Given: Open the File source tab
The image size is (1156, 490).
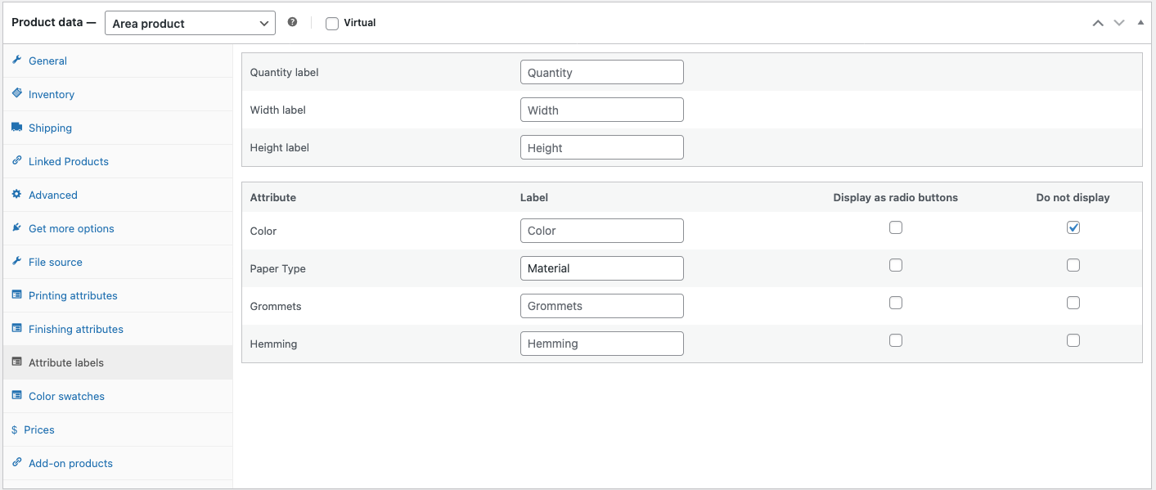Looking at the screenshot, I should click(56, 262).
